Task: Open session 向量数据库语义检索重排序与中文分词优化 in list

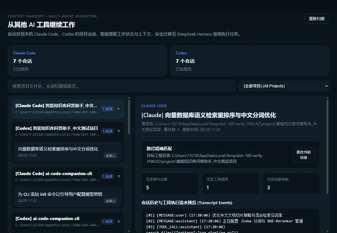Action: (68, 152)
